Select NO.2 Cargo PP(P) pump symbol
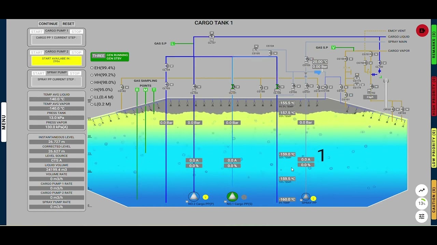437x245 pixels. pyautogui.click(x=194, y=197)
